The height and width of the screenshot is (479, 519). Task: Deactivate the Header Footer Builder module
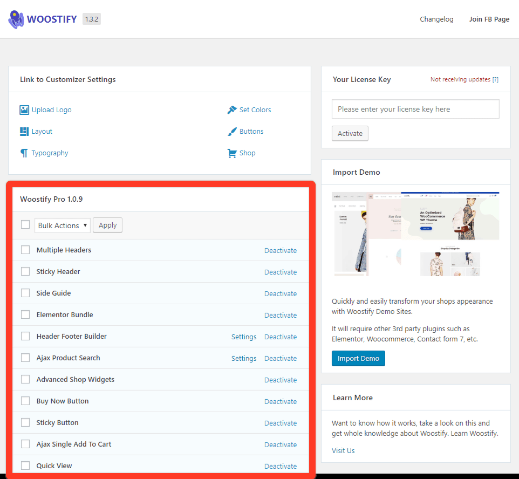pyautogui.click(x=281, y=337)
